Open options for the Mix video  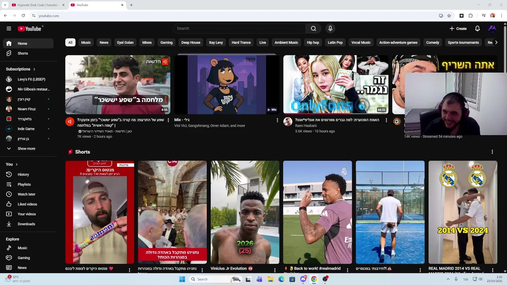click(277, 120)
